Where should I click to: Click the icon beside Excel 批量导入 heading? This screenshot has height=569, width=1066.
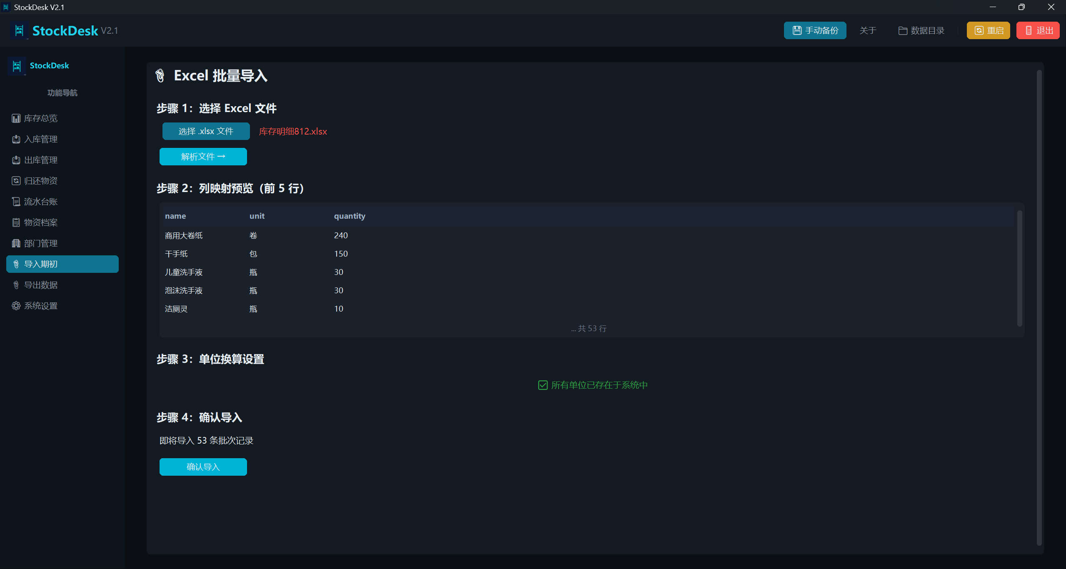(x=160, y=76)
